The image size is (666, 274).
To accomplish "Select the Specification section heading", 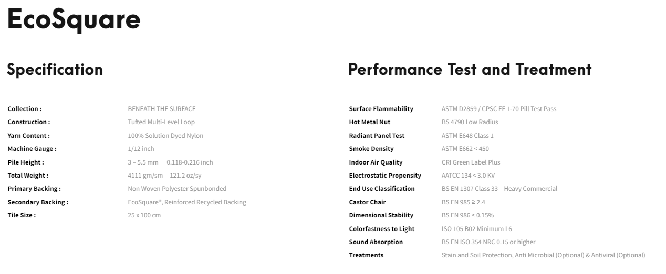I will click(x=55, y=70).
